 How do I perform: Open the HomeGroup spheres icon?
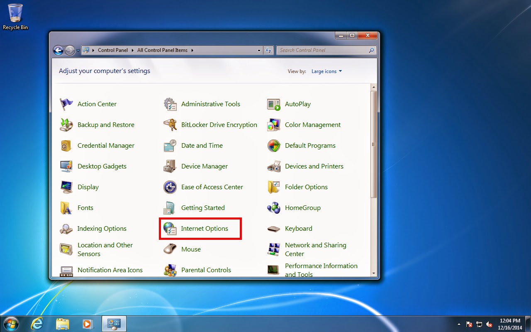point(274,208)
